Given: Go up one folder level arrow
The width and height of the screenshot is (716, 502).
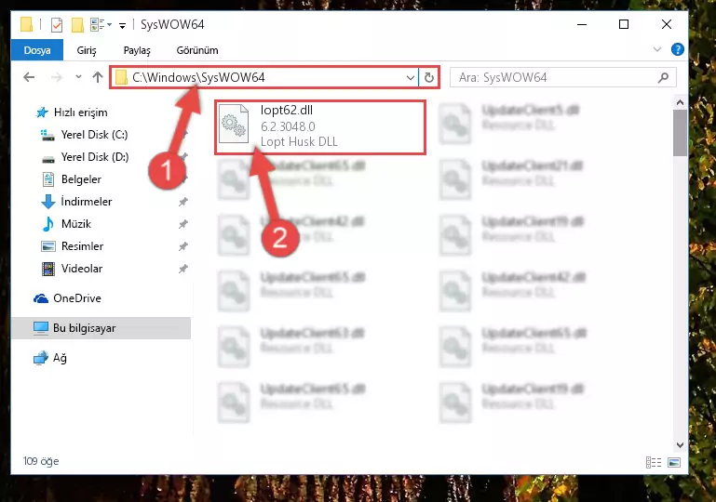Looking at the screenshot, I should 97,77.
